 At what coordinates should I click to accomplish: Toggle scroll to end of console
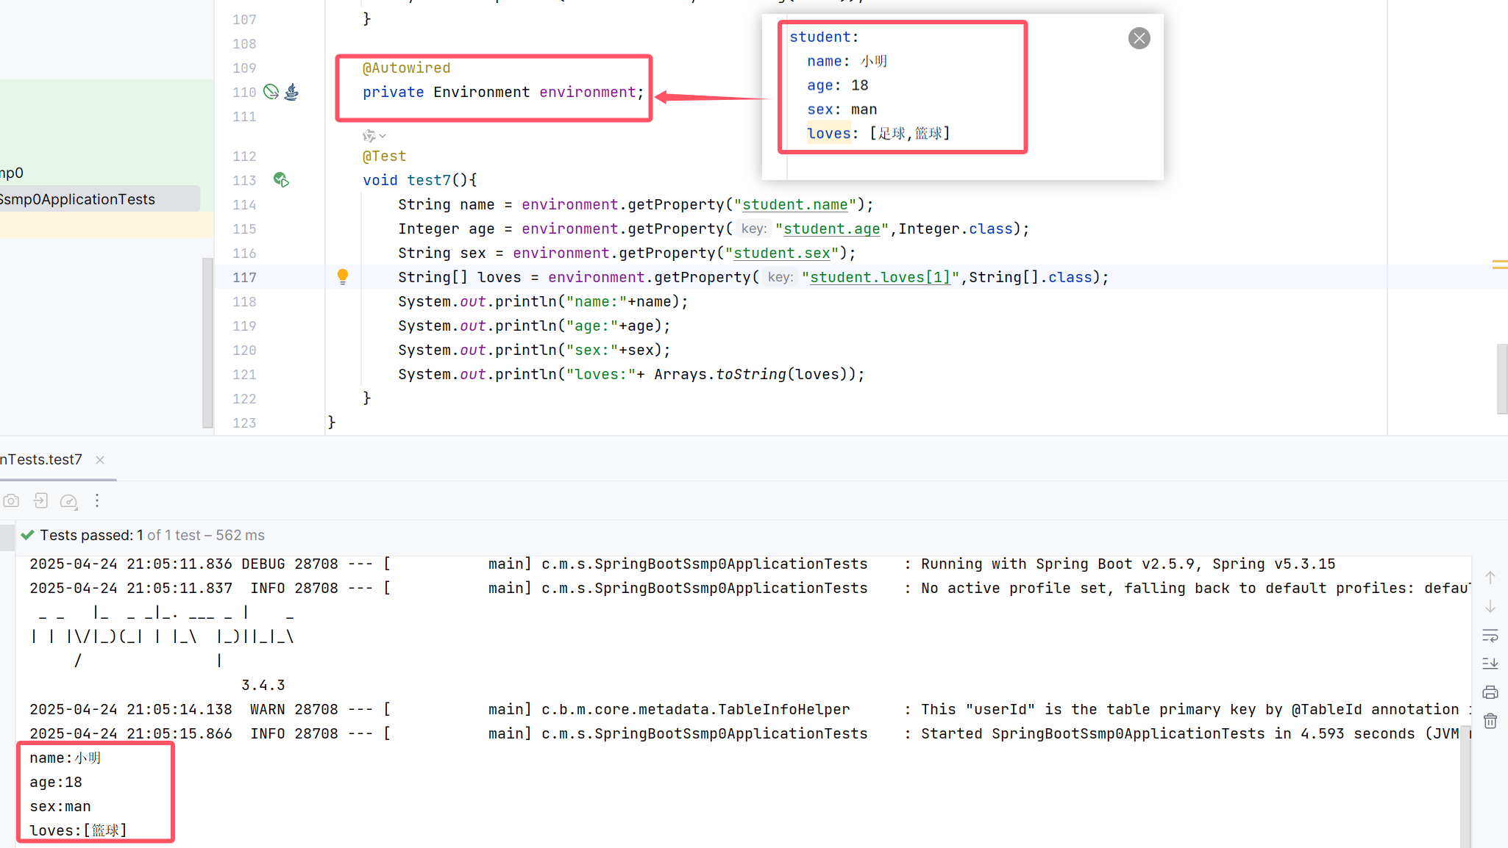pos(1490,664)
